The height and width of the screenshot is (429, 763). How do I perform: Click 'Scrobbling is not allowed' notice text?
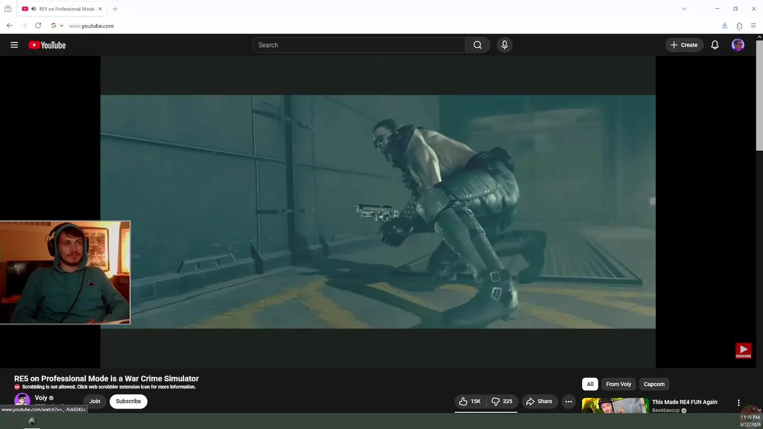108,387
